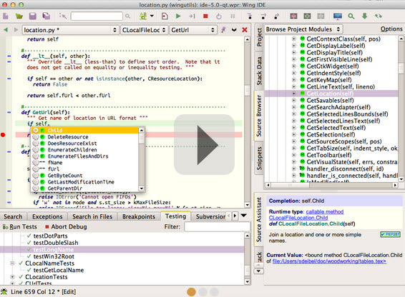Viewport: 405px width, 297px height.
Task: Click the run-to-cursor arrow icon
Action: pos(192,16)
